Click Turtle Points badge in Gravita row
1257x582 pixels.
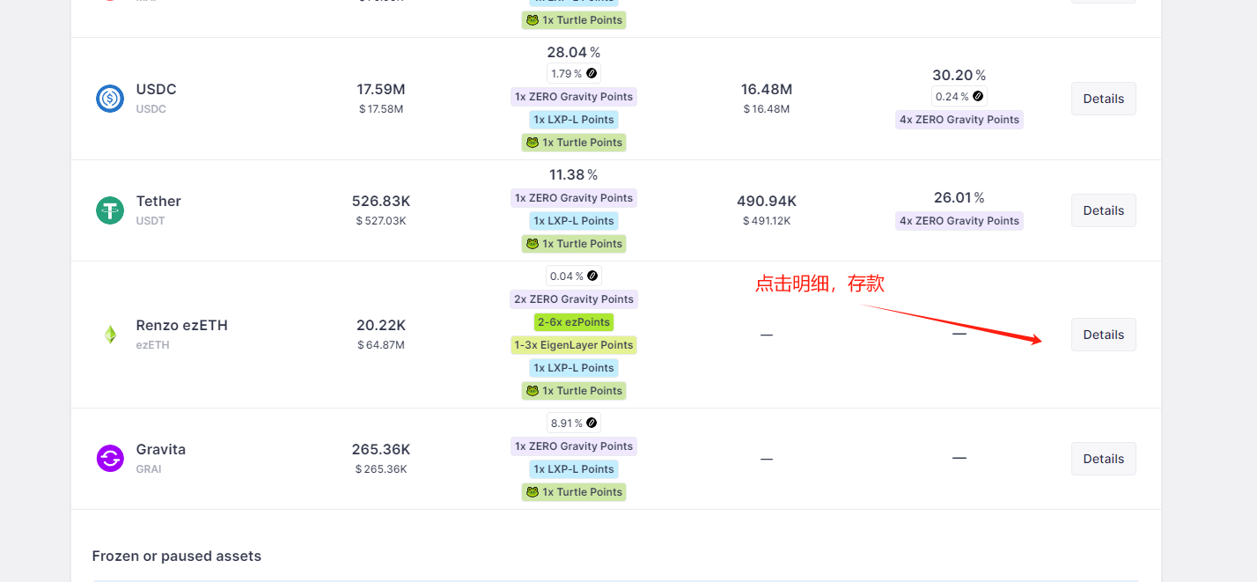(573, 492)
